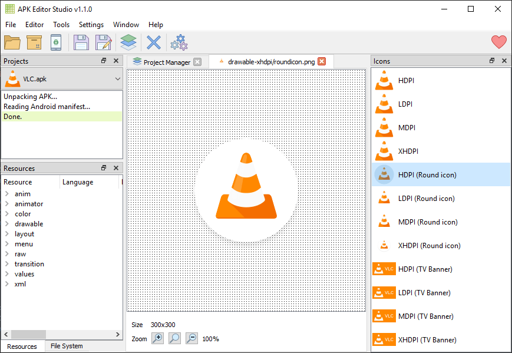Select the Install APK on device icon

pyautogui.click(x=57, y=42)
